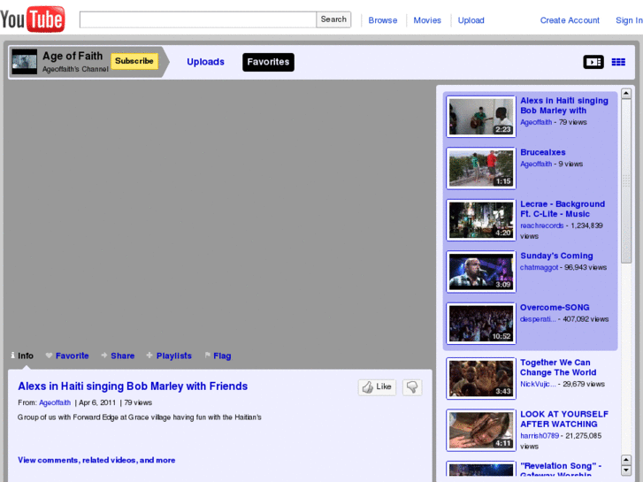Open the 'Alexs in Haiti singing Bob Marley with Friends' title

133,386
